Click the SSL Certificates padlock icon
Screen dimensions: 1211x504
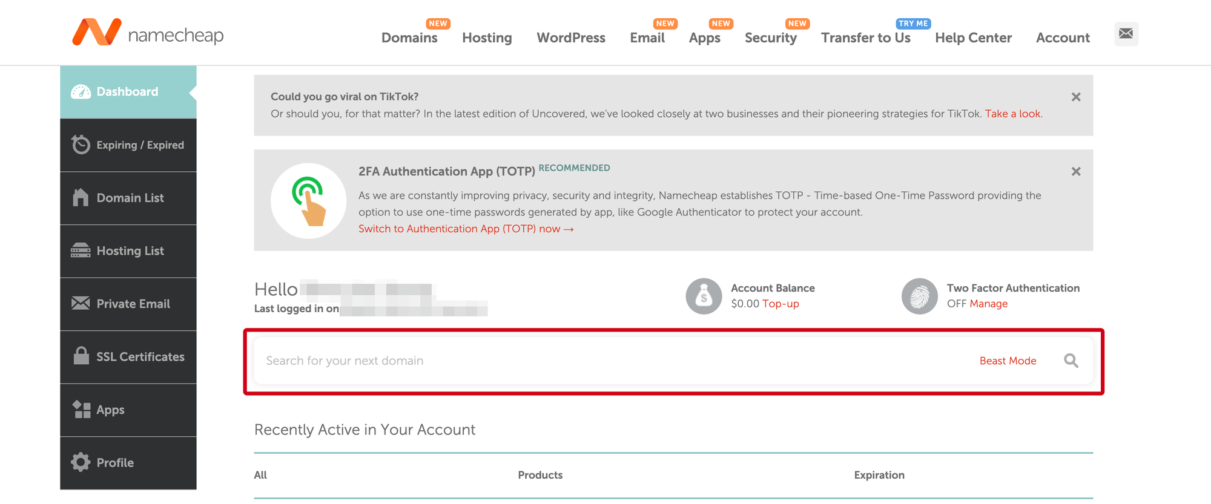point(81,356)
